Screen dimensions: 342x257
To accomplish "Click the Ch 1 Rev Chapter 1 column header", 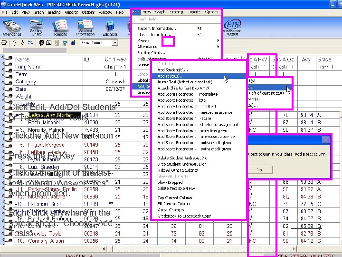I will click(115, 63).
